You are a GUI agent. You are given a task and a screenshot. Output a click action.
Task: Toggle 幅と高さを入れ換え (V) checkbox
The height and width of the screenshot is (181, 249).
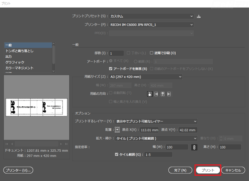pos(111,102)
